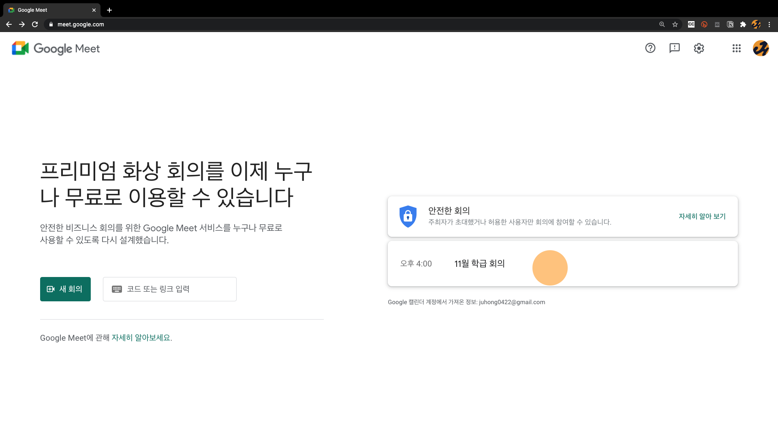Click the 자세히 알아 보기 link
The image size is (778, 438).
tap(702, 217)
